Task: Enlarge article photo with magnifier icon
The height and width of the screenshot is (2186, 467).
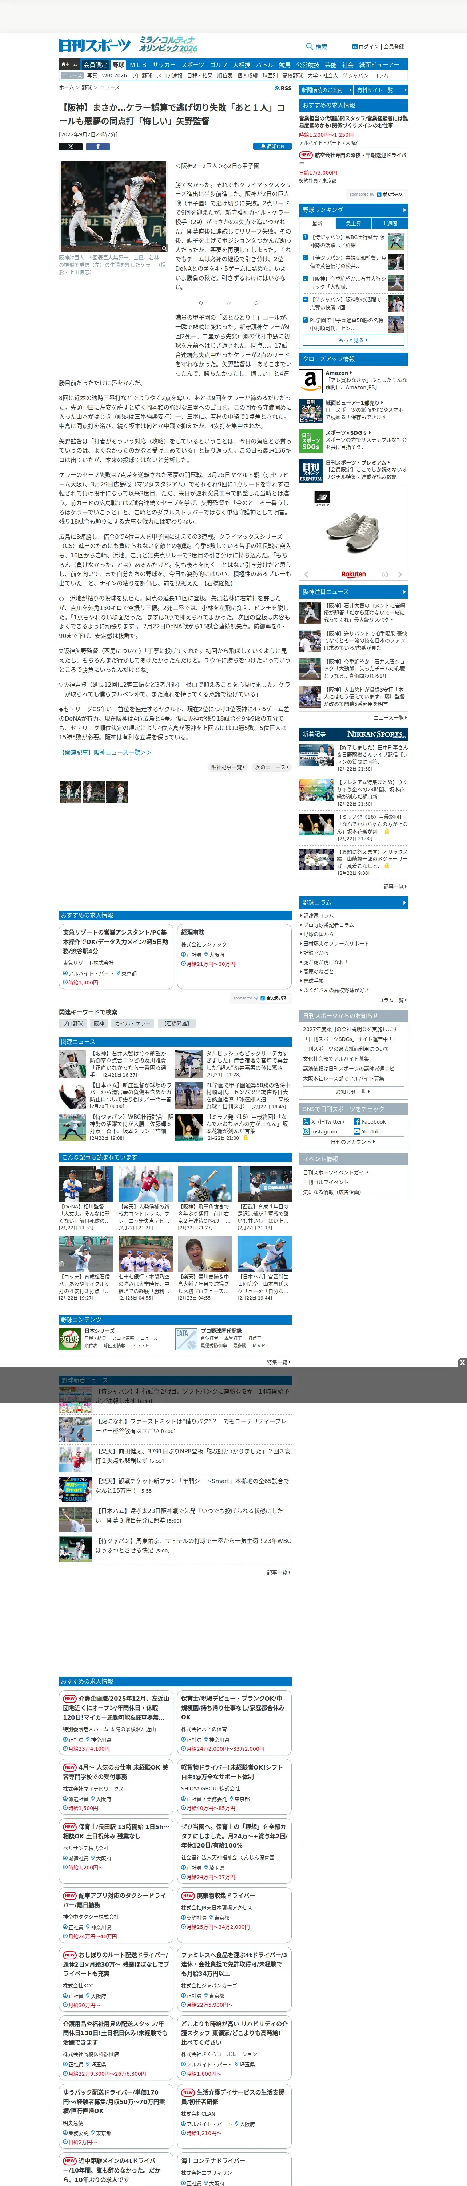Action: click(x=164, y=248)
